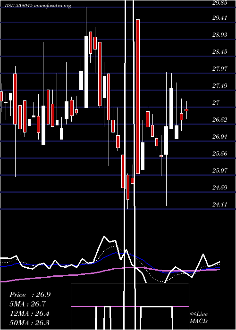Click the 25.07 price axis label
This screenshot has height=330, width=236.
point(219,171)
